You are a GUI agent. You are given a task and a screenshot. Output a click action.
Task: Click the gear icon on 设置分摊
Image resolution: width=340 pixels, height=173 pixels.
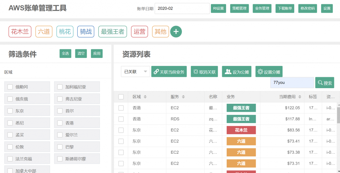260,72
